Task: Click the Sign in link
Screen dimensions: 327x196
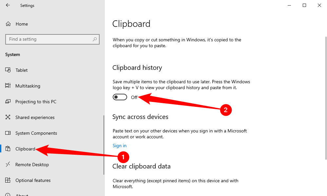Action: pos(120,146)
